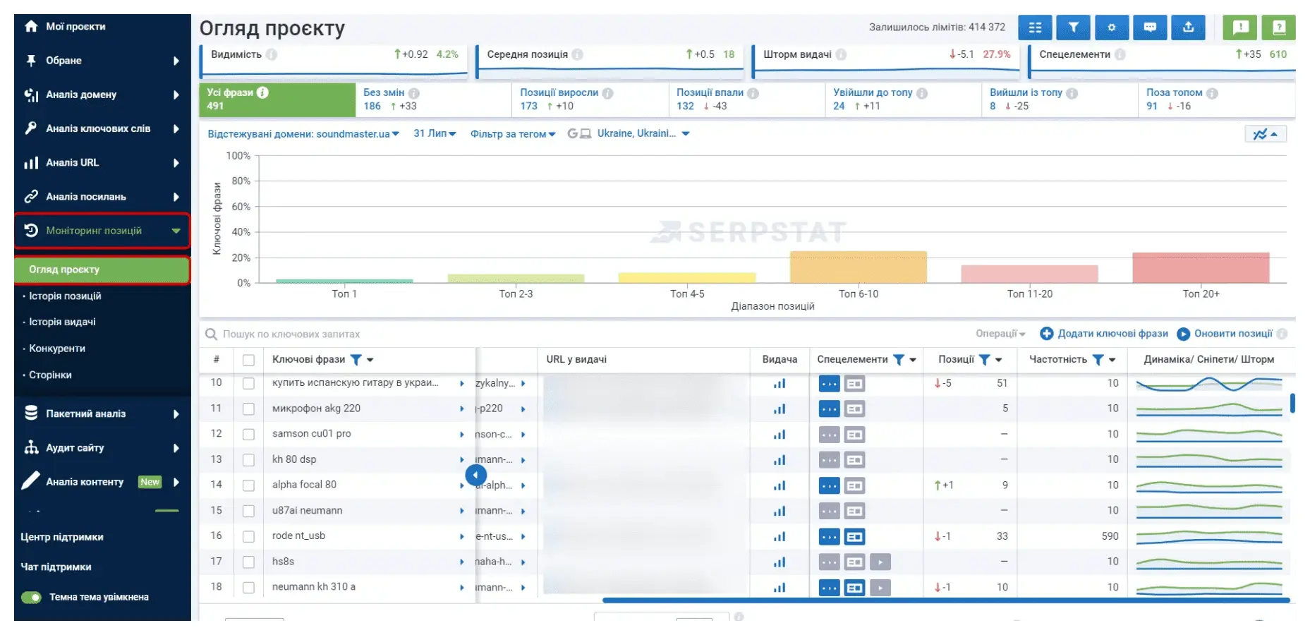Open the green help question-mark button
Screen dimensions: 1310x635
point(1279,28)
